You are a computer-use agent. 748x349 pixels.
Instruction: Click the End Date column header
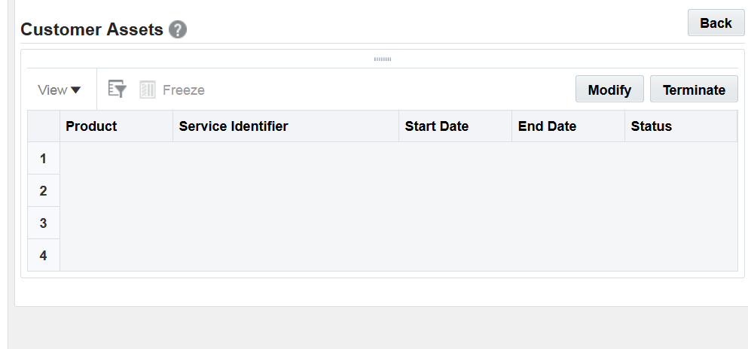tap(568, 126)
